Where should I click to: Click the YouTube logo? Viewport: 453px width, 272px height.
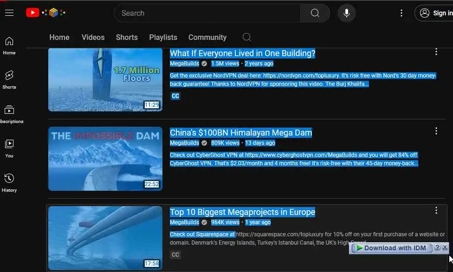[45, 13]
